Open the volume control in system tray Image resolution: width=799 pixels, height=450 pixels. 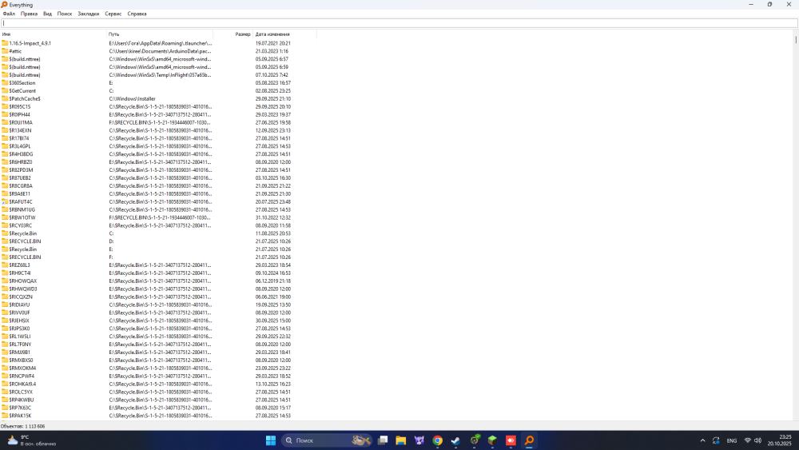[x=757, y=440]
